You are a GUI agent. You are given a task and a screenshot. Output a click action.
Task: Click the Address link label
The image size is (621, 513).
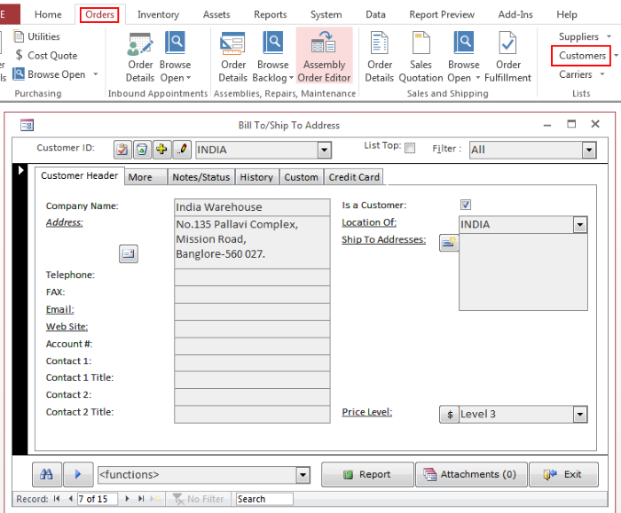pyautogui.click(x=65, y=222)
